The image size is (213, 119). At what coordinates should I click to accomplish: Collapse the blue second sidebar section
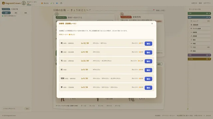[199, 18]
